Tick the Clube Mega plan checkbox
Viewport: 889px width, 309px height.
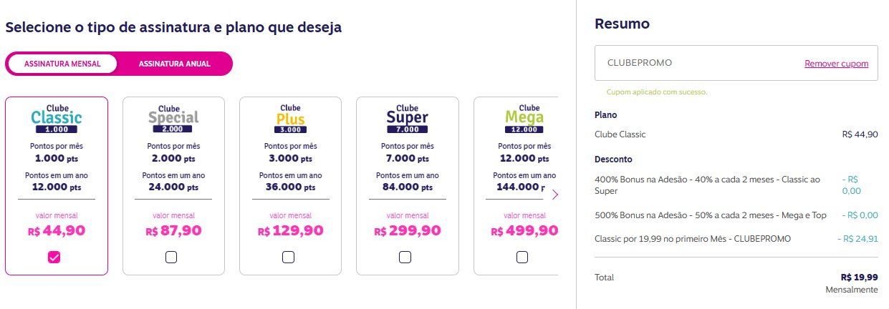[x=522, y=257]
